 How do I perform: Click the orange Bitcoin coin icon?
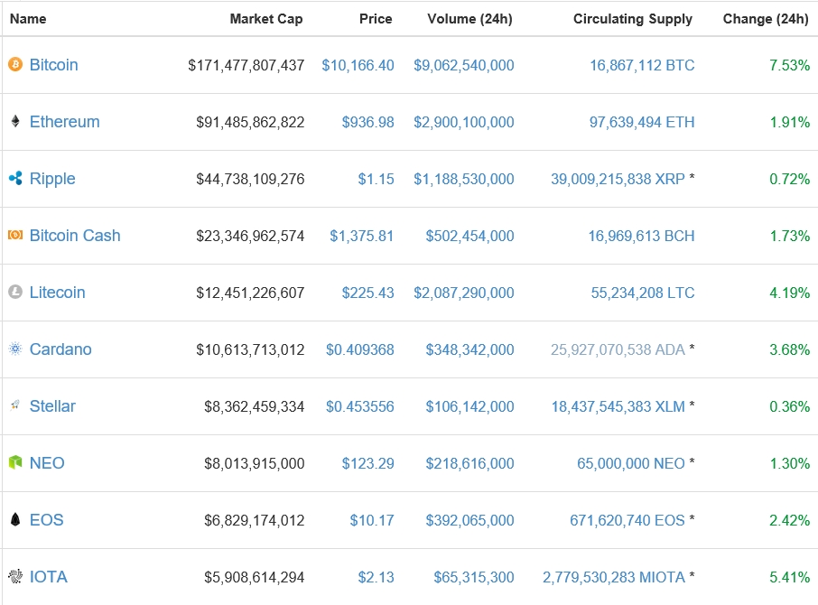tap(14, 65)
